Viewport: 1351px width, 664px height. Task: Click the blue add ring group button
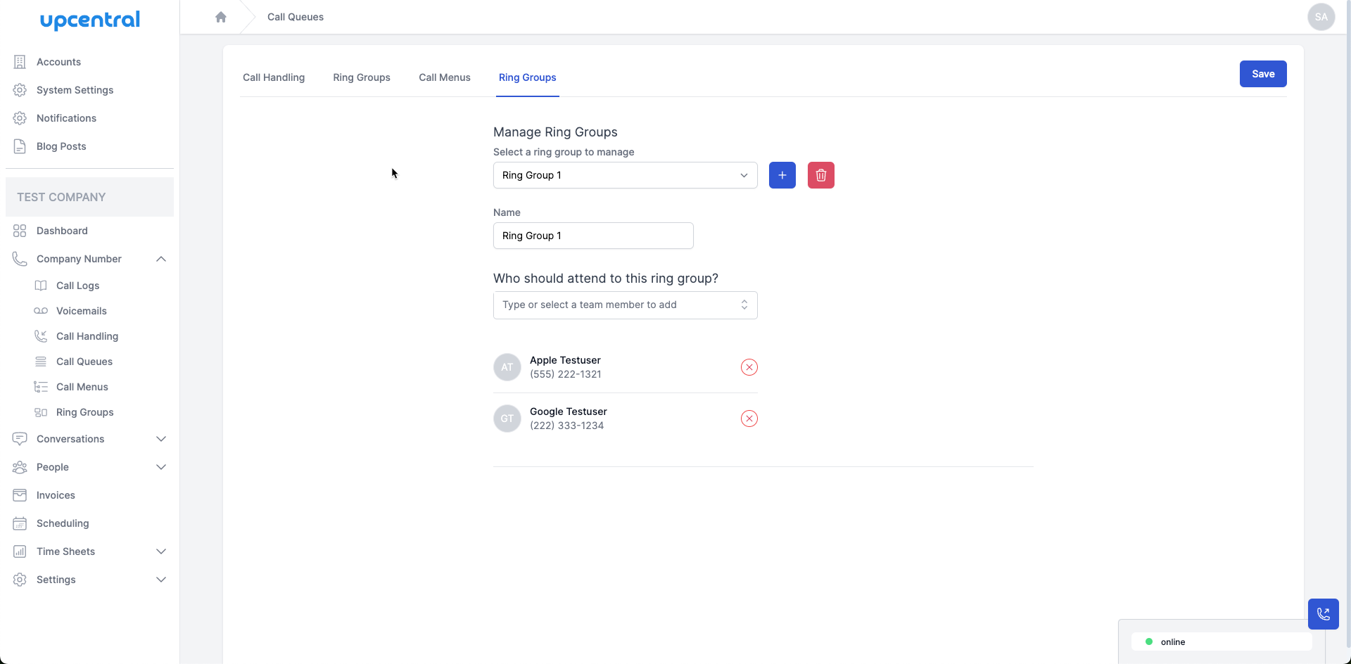[x=782, y=175]
